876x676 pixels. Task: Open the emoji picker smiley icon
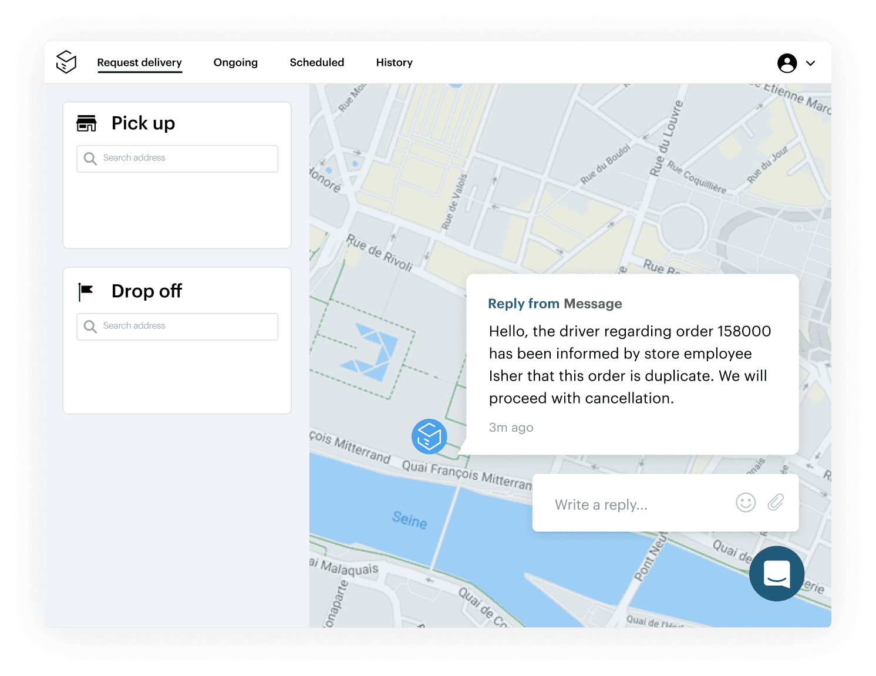[746, 503]
